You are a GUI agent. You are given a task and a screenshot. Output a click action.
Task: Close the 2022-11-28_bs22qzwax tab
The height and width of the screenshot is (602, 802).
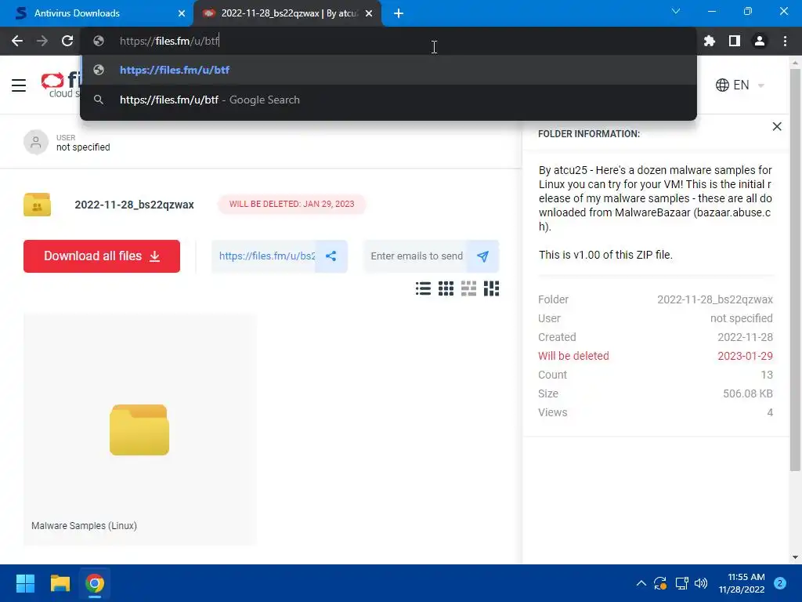pos(369,13)
